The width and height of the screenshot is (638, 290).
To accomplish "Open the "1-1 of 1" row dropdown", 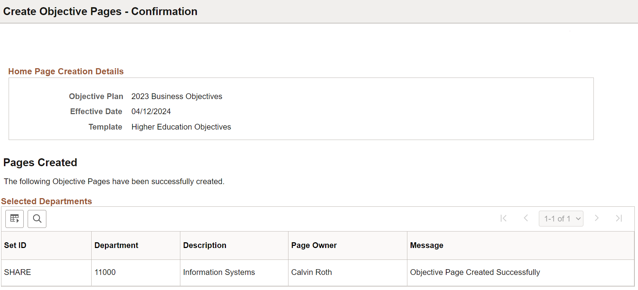I will click(x=561, y=219).
